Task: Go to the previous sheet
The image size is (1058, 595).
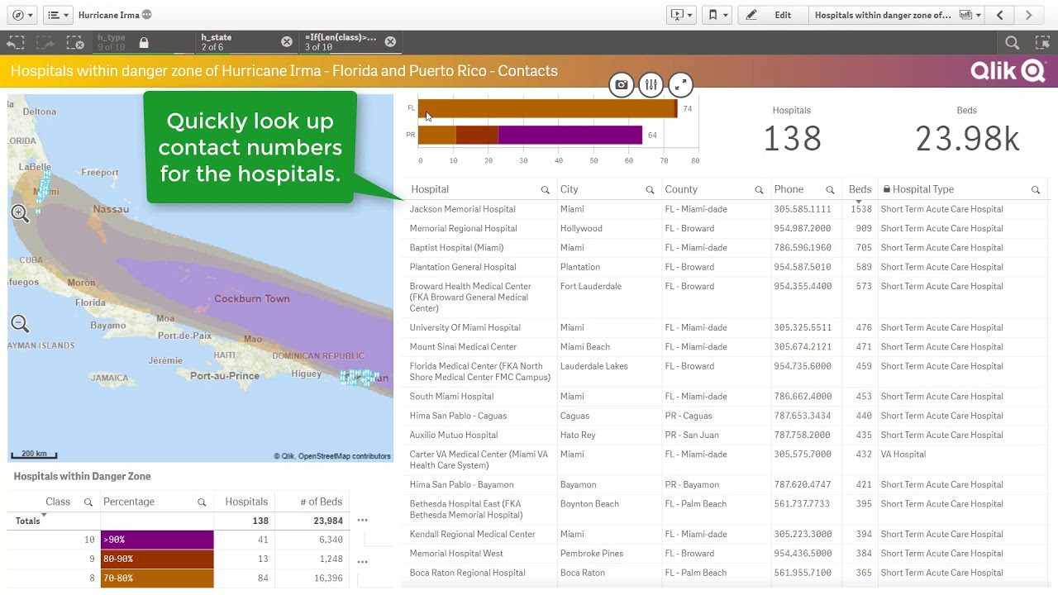Action: 1000,15
